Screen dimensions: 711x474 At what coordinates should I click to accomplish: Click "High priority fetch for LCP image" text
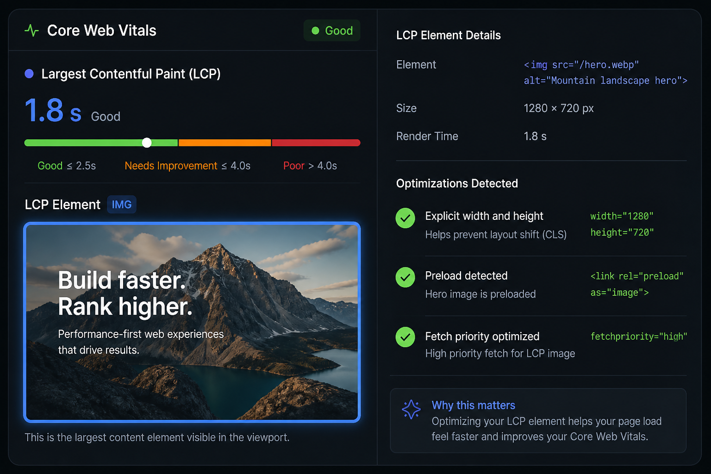[500, 354]
